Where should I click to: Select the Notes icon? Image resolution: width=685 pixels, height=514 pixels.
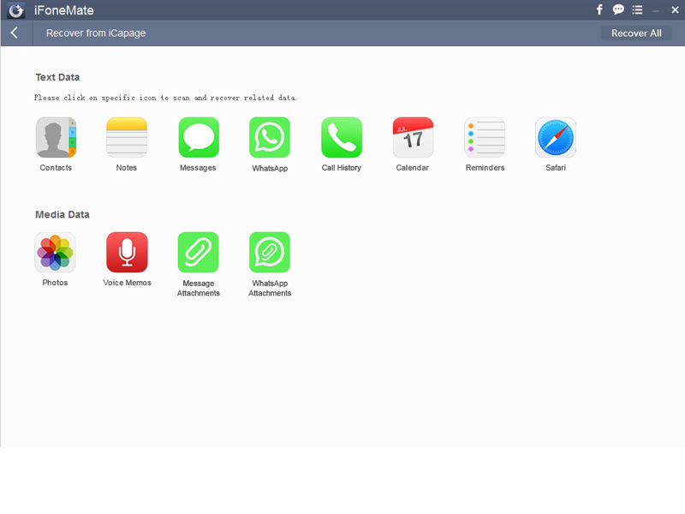(127, 137)
